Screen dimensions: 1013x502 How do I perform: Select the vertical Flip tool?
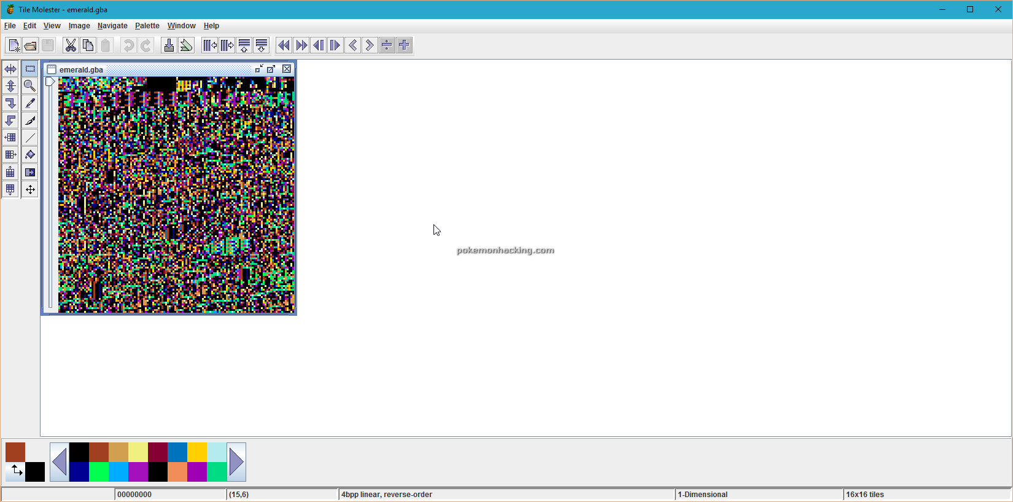[10, 86]
